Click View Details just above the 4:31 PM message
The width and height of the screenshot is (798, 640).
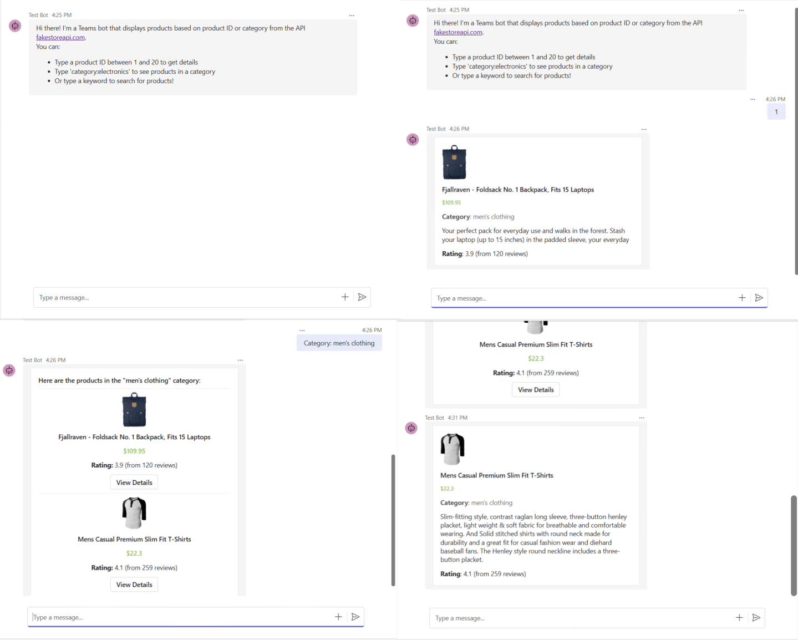[535, 390]
